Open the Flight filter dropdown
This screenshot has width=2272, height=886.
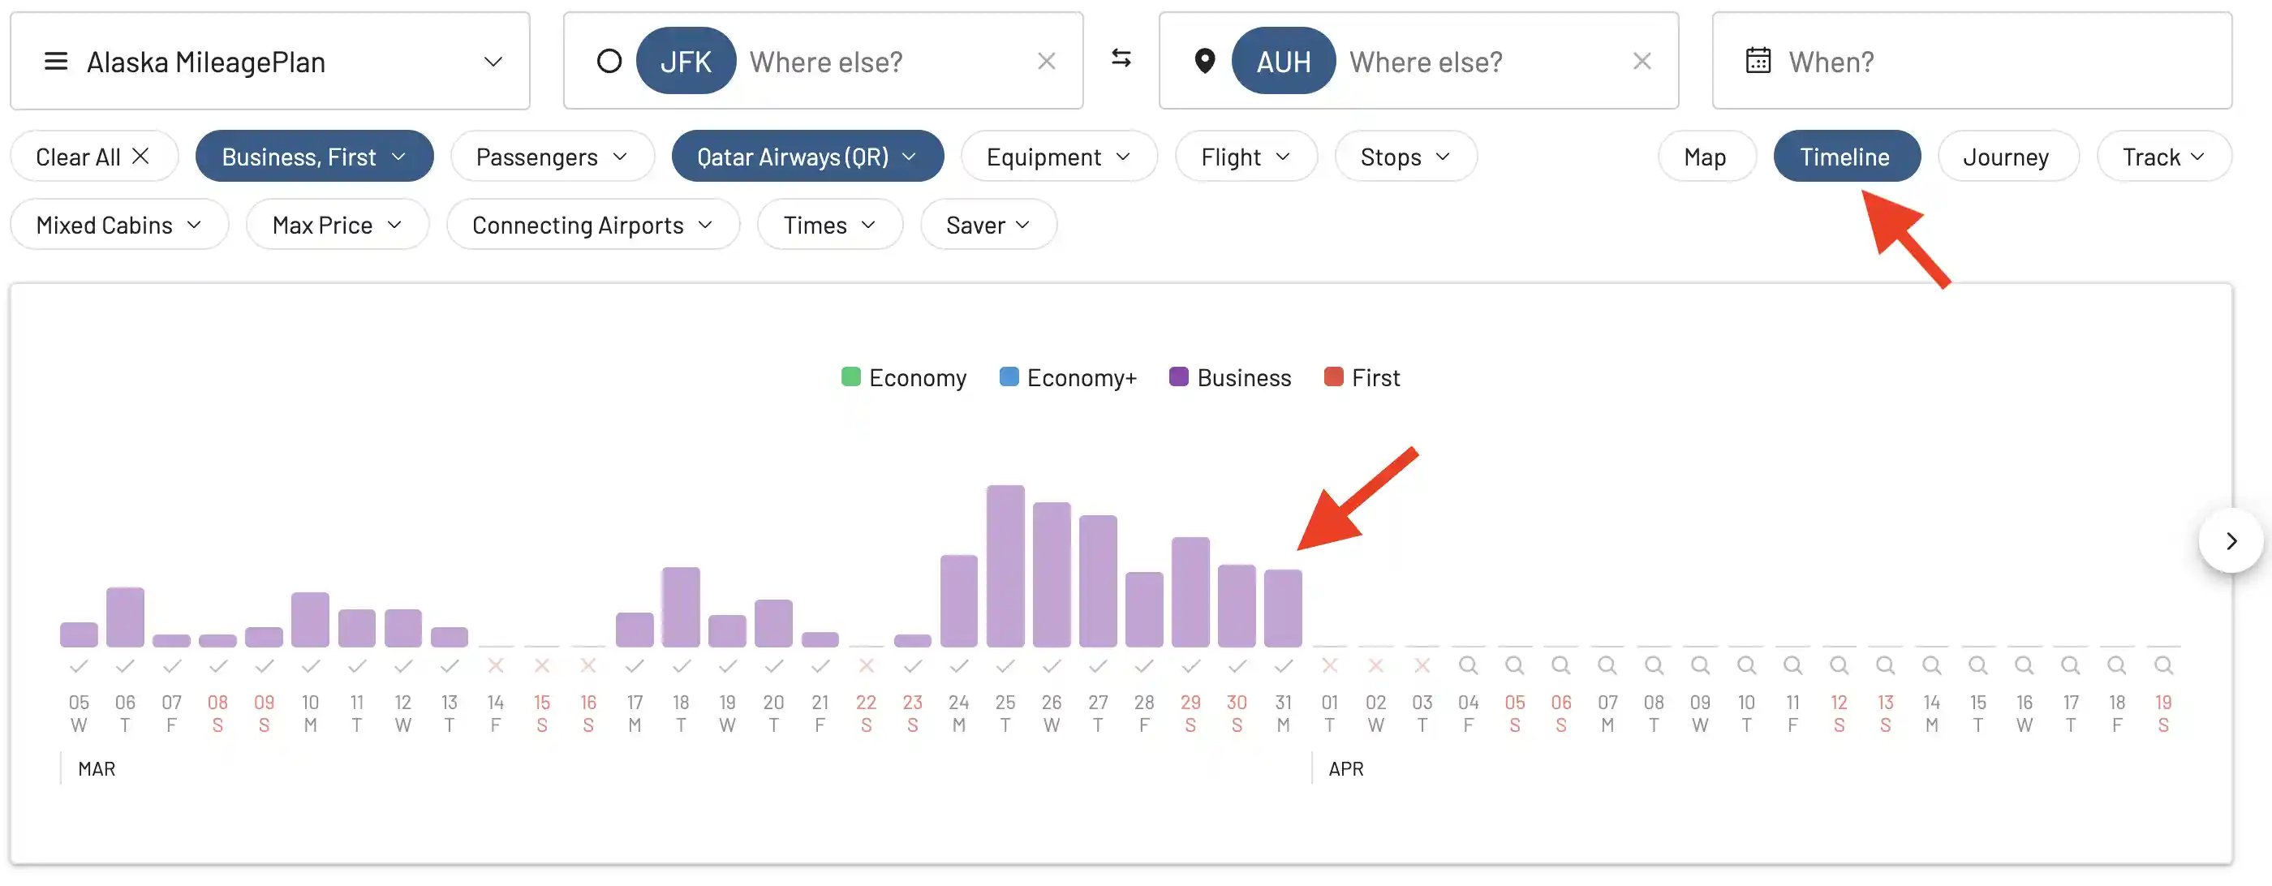1246,157
